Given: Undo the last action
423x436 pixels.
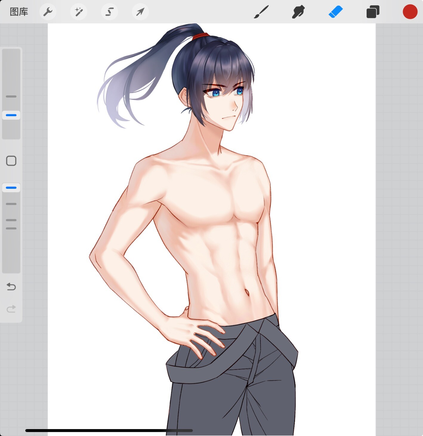Looking at the screenshot, I should coord(11,287).
